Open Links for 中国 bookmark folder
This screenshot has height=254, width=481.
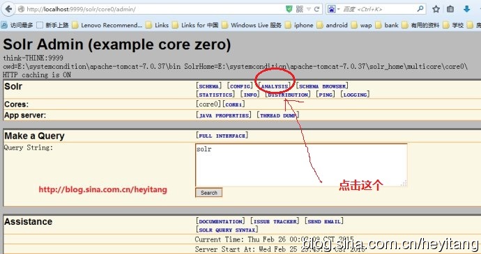[195, 25]
